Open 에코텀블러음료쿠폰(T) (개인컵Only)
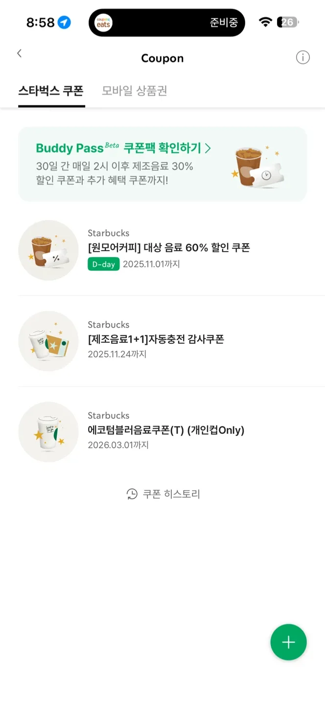 [166, 430]
